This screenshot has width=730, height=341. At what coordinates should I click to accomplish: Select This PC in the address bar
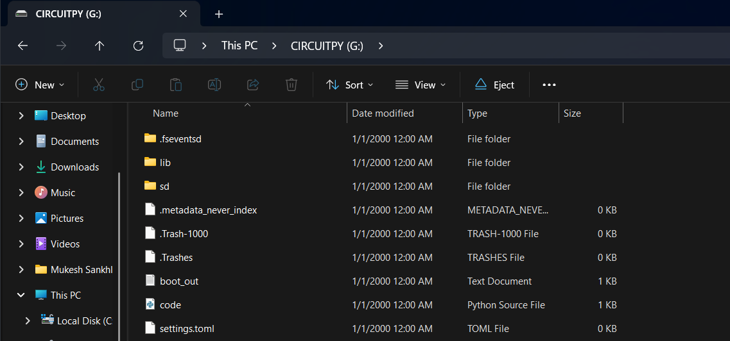(x=239, y=46)
